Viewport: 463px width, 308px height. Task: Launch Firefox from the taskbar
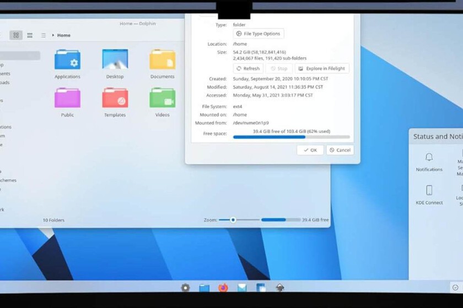tap(223, 288)
